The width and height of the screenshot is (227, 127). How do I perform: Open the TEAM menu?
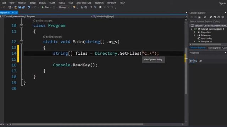(x=52, y=3)
